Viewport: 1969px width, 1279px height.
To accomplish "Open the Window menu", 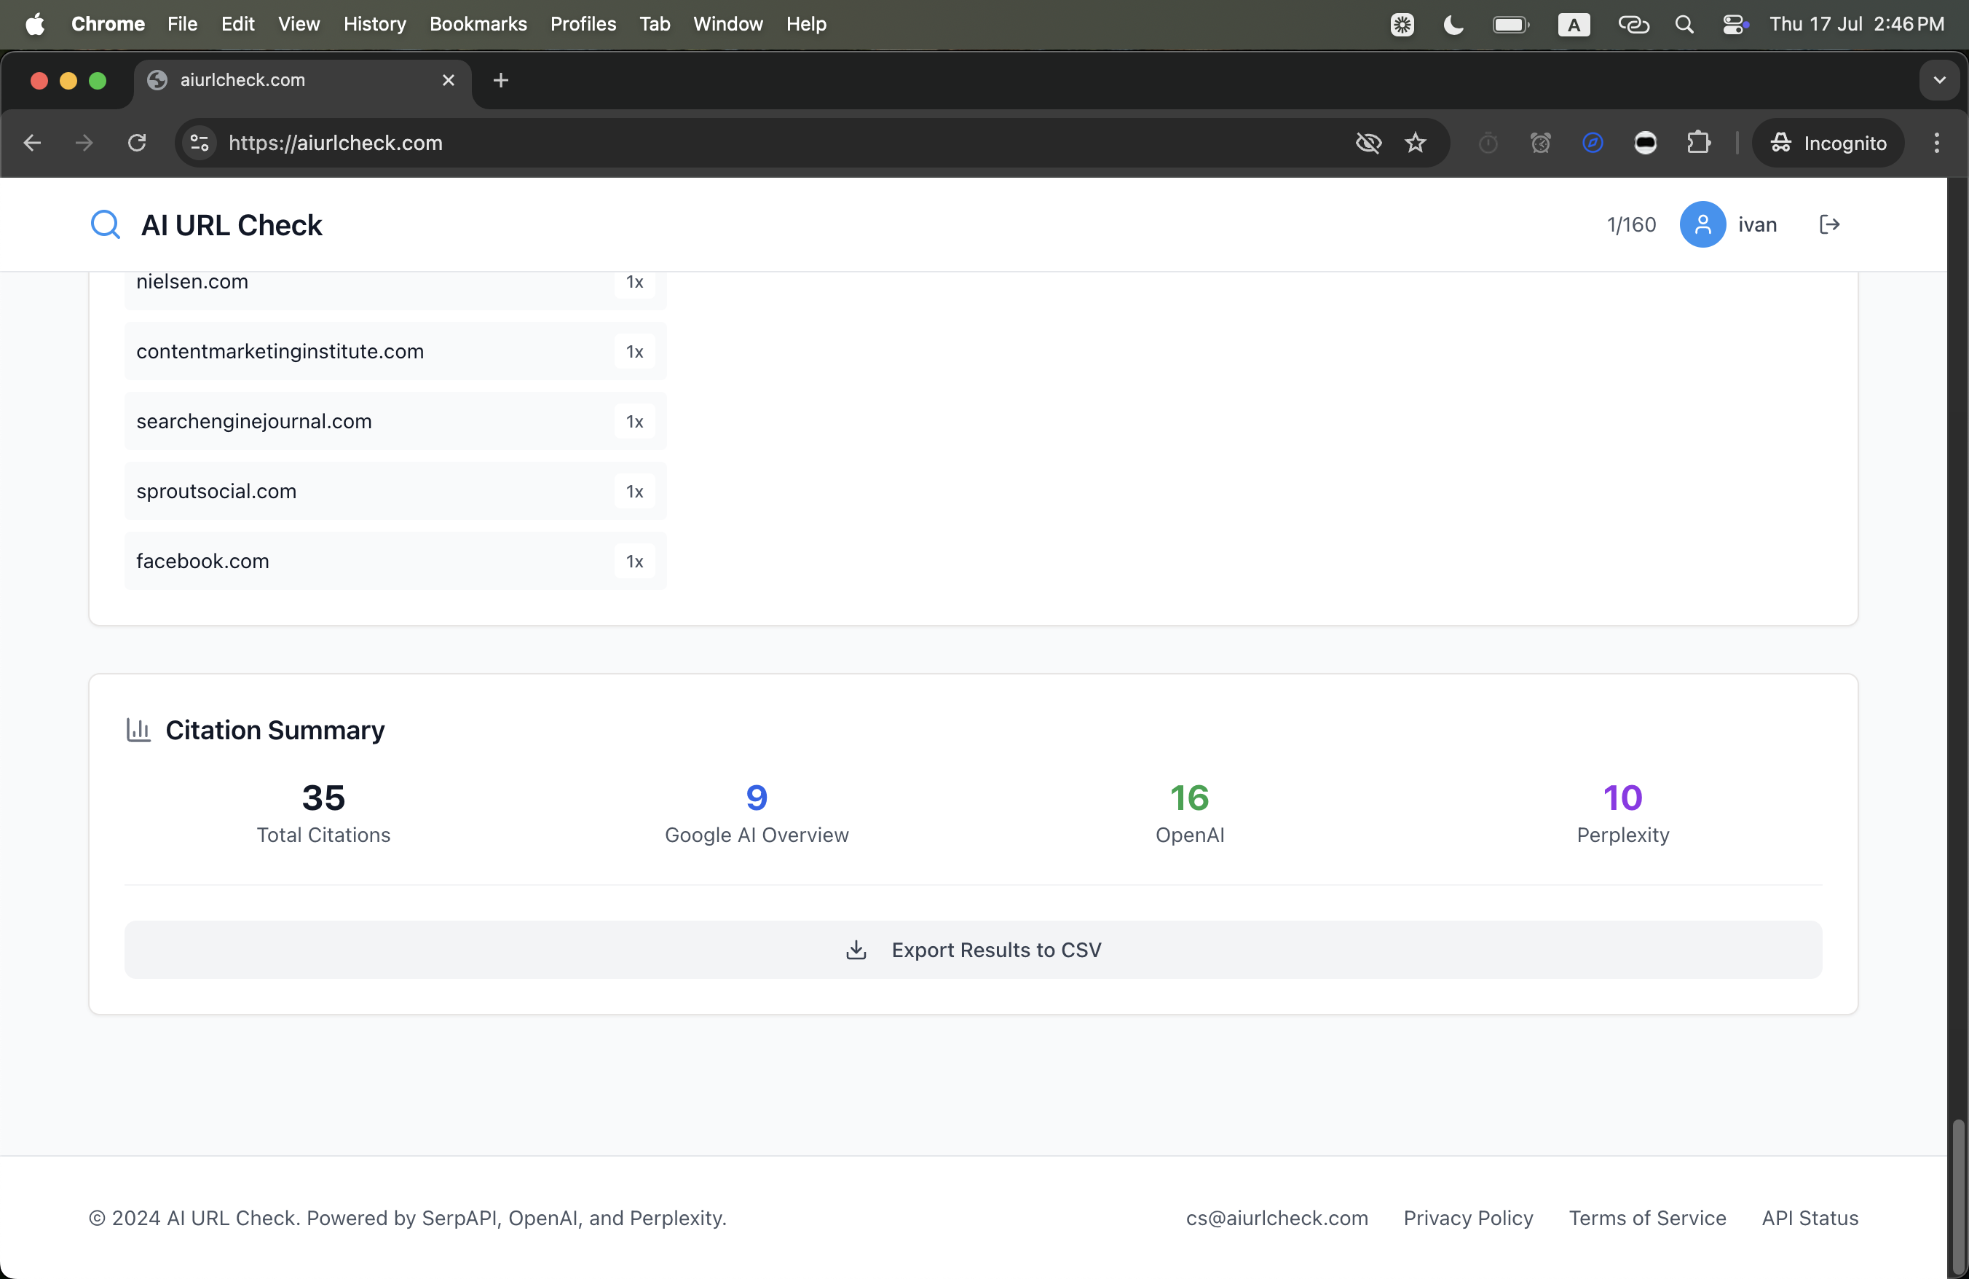I will 728,24.
